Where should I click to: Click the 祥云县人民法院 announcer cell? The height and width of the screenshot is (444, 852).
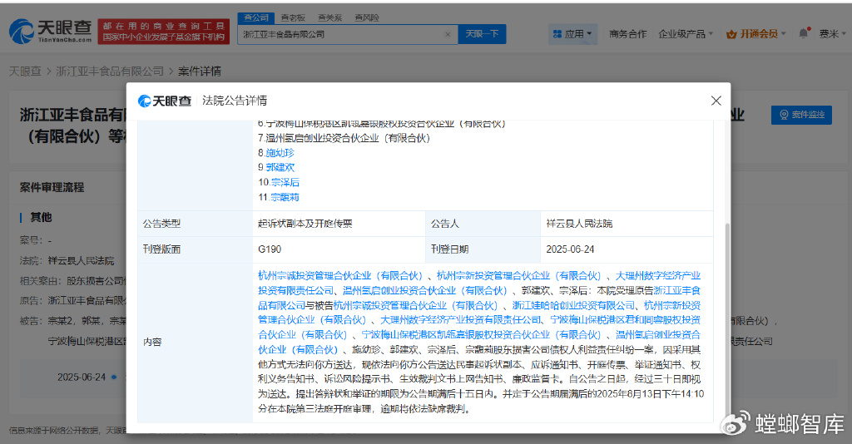[627, 224]
